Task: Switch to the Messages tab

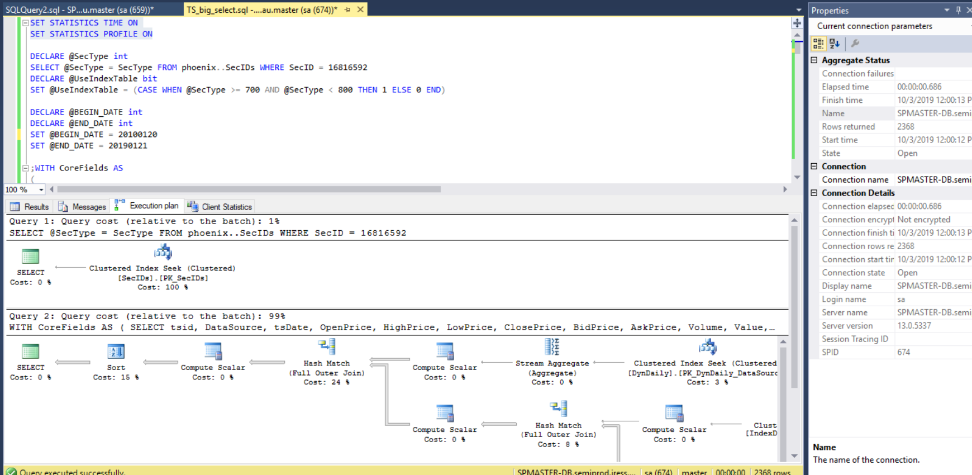Action: pyautogui.click(x=82, y=207)
